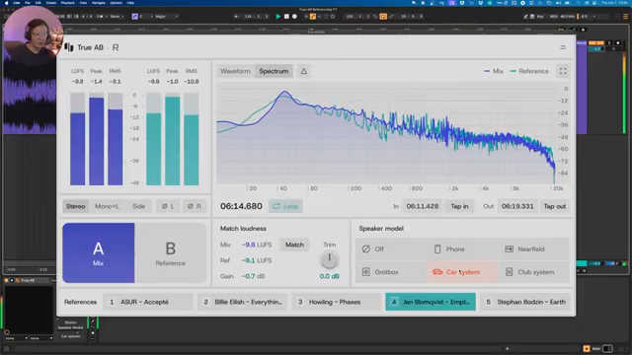The height and width of the screenshot is (355, 632).
Task: Switch to the Waveform tab
Action: click(x=235, y=71)
